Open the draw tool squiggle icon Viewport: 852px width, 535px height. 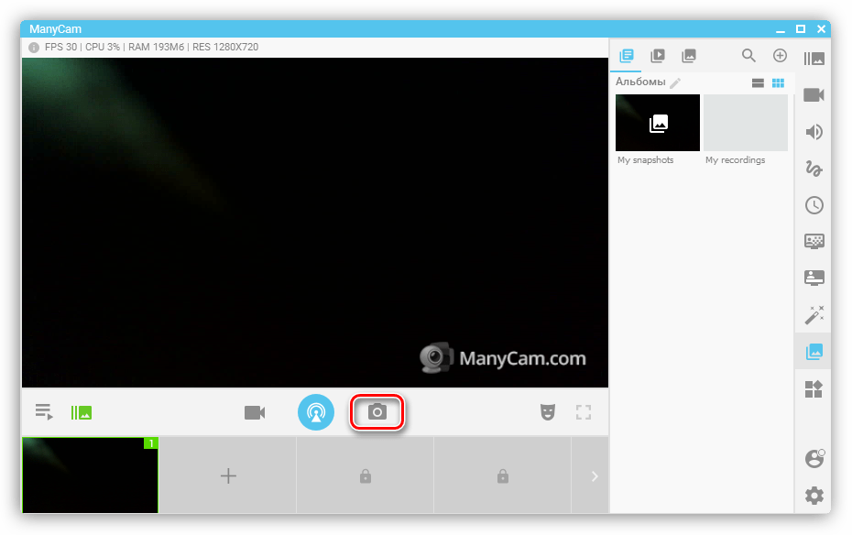point(814,169)
